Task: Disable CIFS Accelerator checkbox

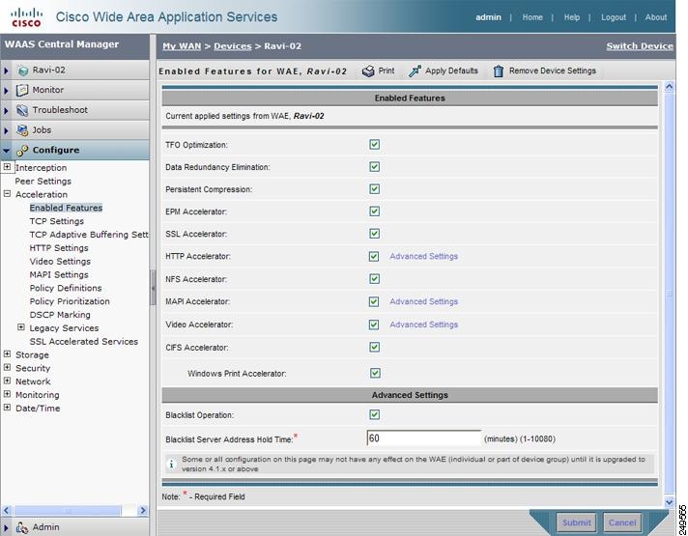Action: pyautogui.click(x=374, y=348)
